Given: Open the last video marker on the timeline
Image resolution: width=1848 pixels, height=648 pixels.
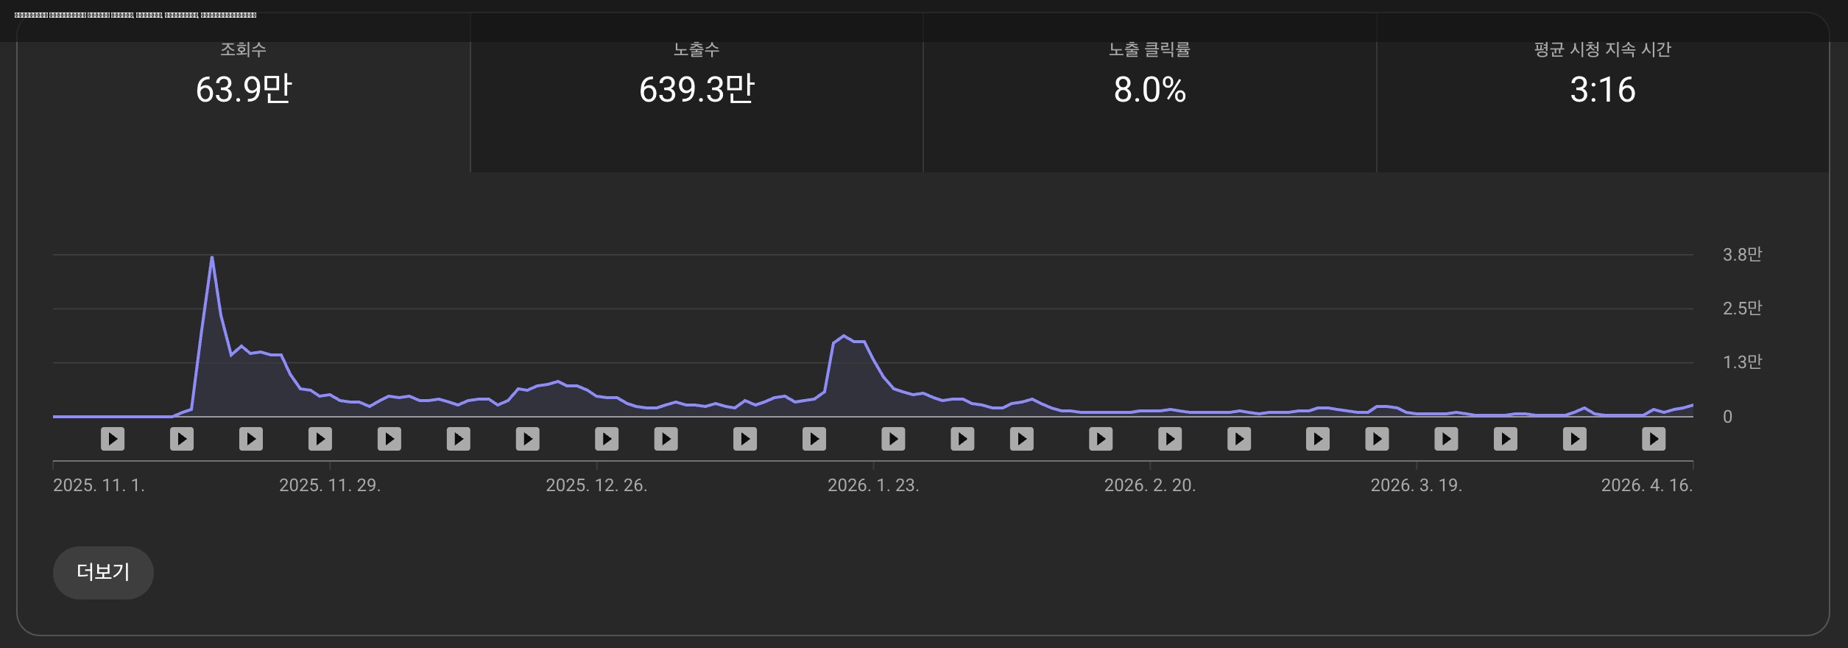Looking at the screenshot, I should pyautogui.click(x=1654, y=440).
